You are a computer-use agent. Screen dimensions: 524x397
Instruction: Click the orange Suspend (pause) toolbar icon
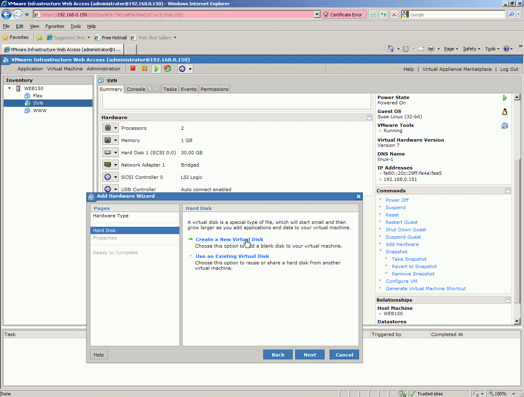point(145,69)
